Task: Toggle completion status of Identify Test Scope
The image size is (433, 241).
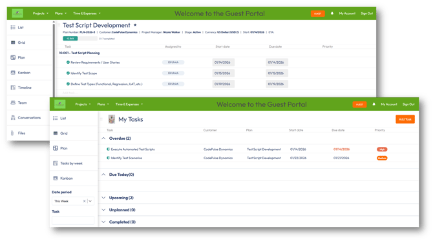Action: click(68, 73)
